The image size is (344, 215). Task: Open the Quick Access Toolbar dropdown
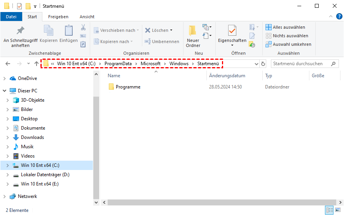(35, 7)
